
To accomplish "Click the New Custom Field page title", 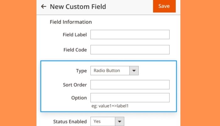I will coord(78,6).
